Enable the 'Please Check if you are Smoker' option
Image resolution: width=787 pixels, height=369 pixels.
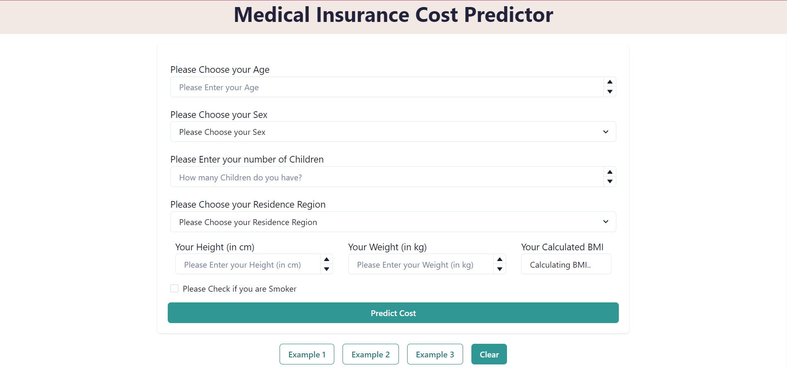point(174,288)
